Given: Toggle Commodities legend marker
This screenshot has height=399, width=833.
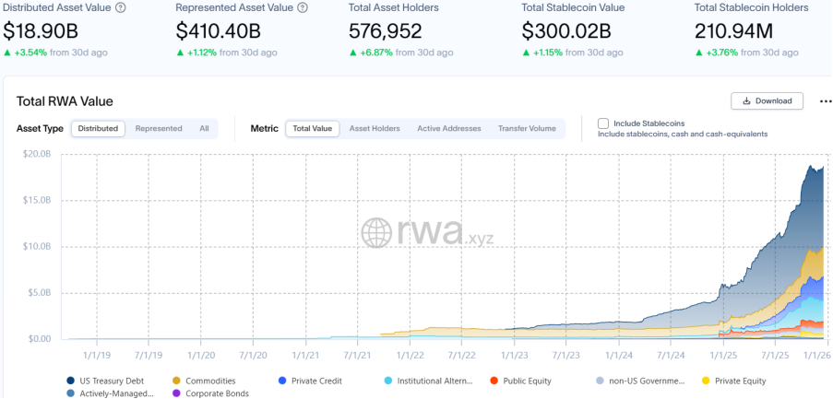Looking at the screenshot, I should (176, 381).
